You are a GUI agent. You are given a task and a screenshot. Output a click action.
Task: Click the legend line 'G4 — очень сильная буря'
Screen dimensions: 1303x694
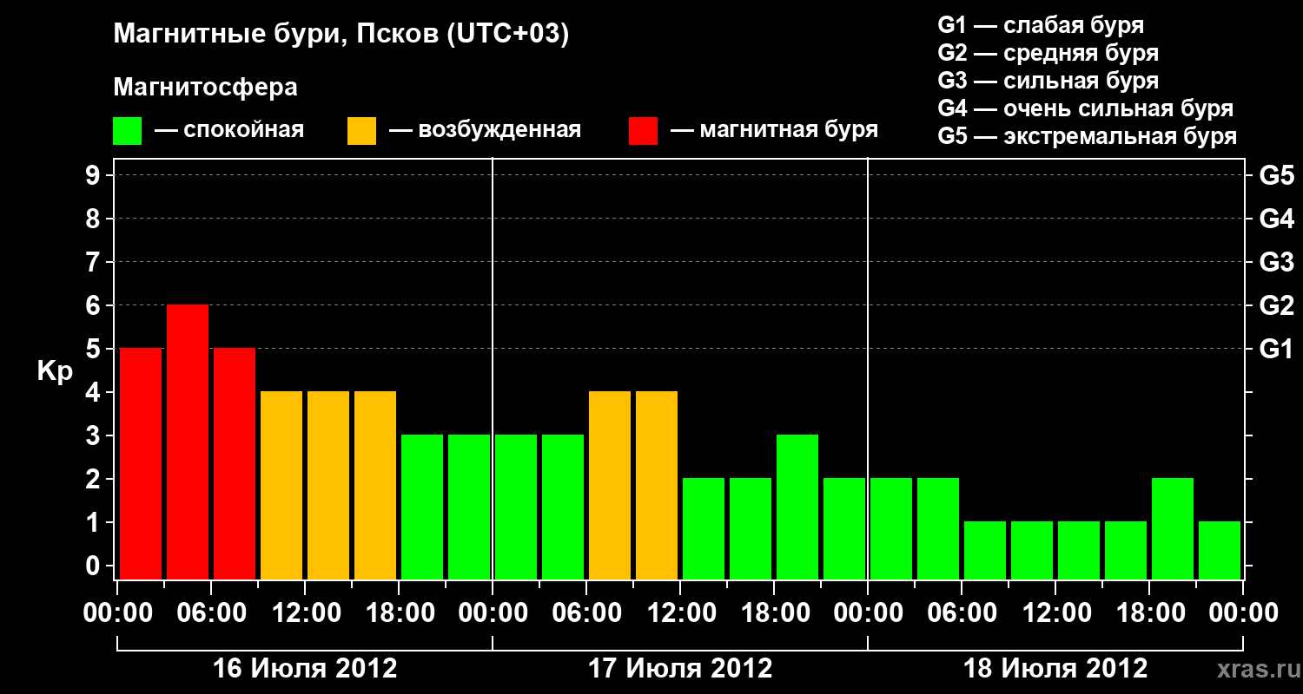click(x=1085, y=108)
